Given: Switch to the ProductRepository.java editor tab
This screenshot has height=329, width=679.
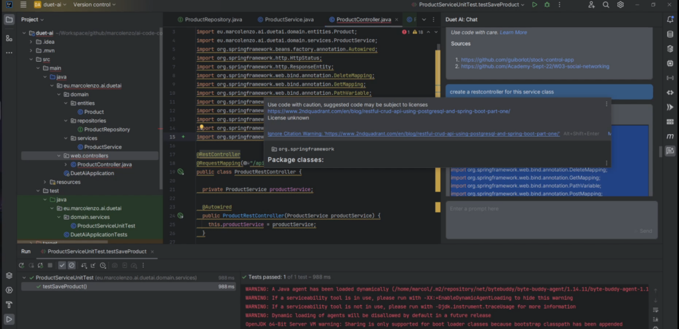Looking at the screenshot, I should (214, 20).
